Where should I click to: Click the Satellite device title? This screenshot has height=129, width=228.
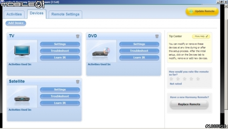(x=17, y=81)
